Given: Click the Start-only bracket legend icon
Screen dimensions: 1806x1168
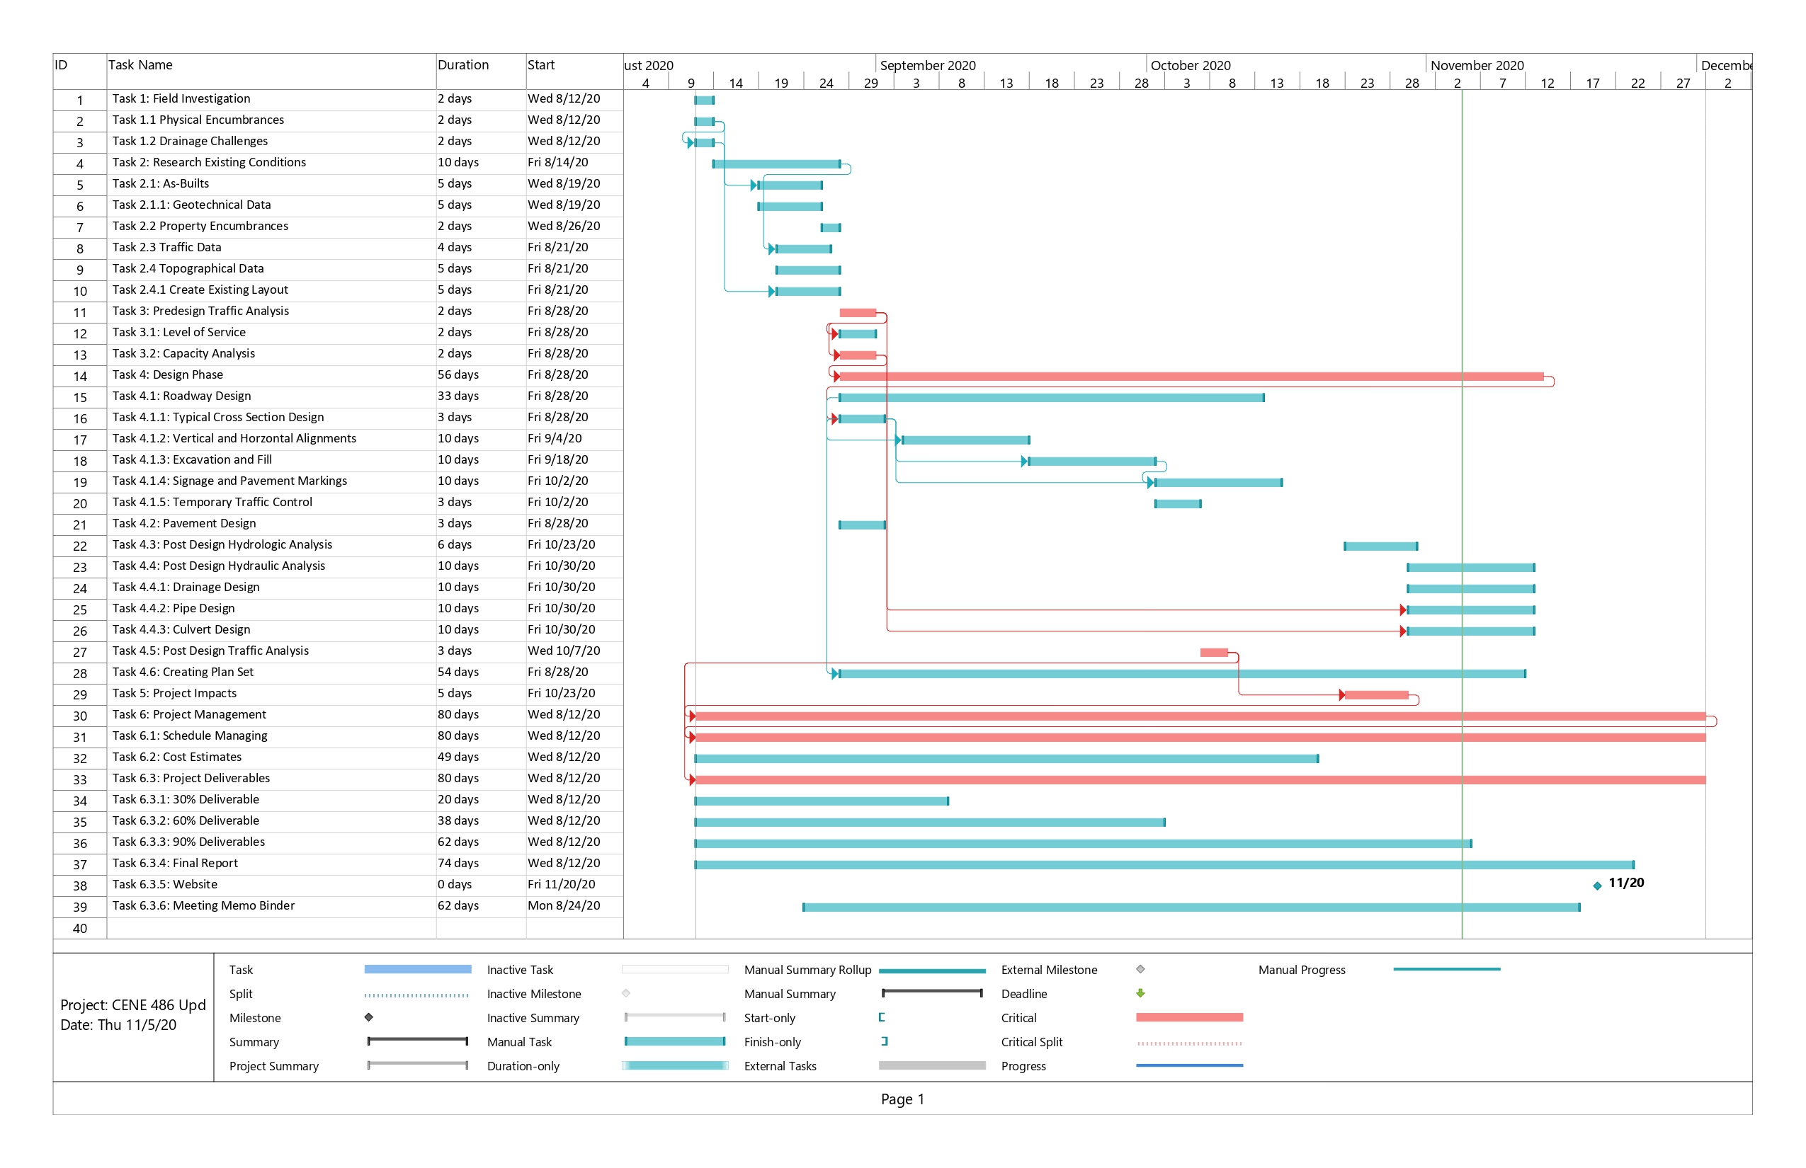Looking at the screenshot, I should (x=882, y=1017).
